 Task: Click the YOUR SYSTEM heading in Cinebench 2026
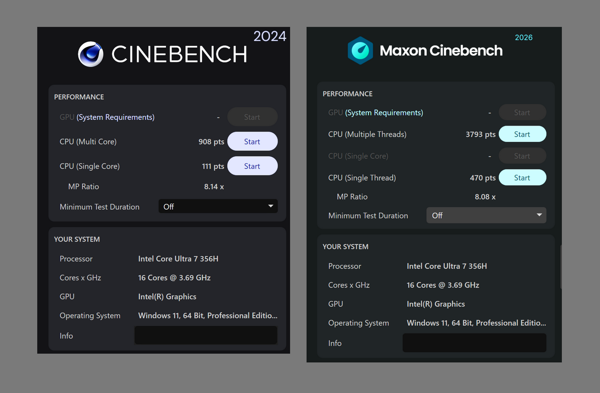click(x=345, y=246)
